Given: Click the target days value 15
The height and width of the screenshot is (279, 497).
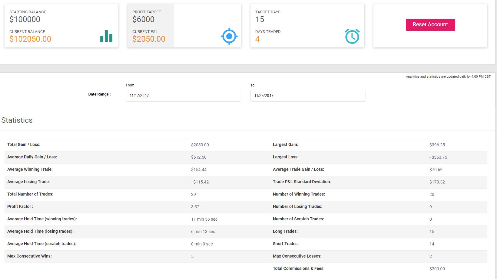Looking at the screenshot, I should tap(260, 19).
